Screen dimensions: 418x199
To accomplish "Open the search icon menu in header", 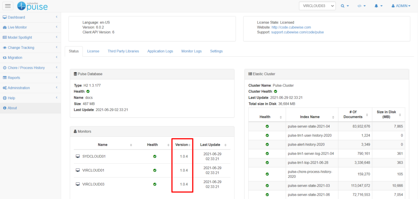I will (345, 6).
